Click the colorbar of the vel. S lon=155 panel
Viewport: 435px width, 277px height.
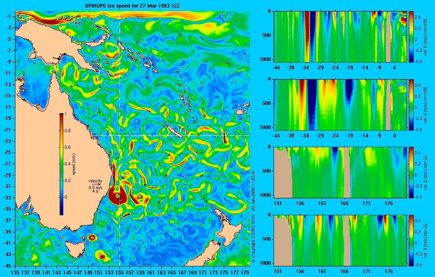coord(411,104)
